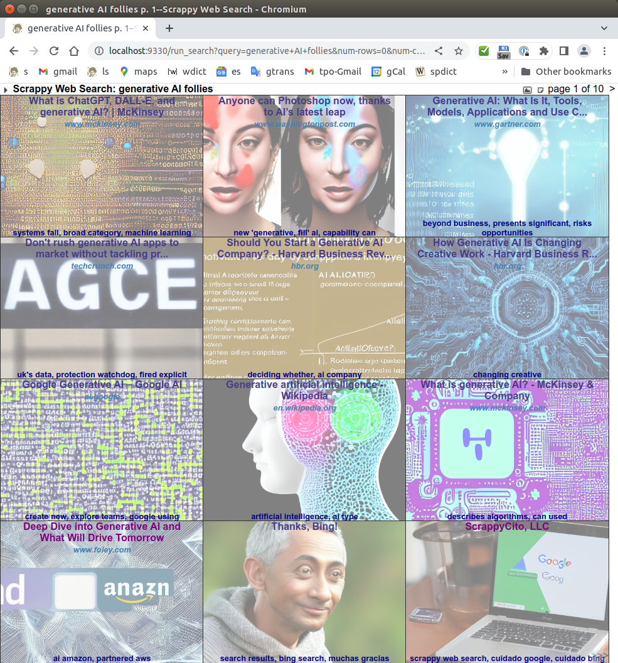
Task: Open the 'Thanks, Bing!' result
Action: click(x=304, y=527)
